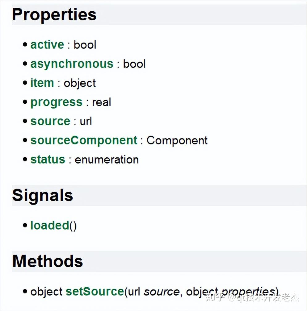Click the bullet beside loaded()
Viewport: 307px width, 311px height.
click(25, 225)
